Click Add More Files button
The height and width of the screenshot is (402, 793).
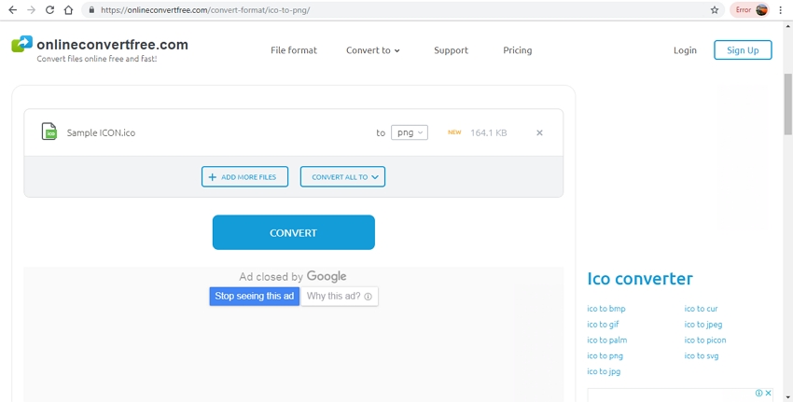pyautogui.click(x=244, y=177)
